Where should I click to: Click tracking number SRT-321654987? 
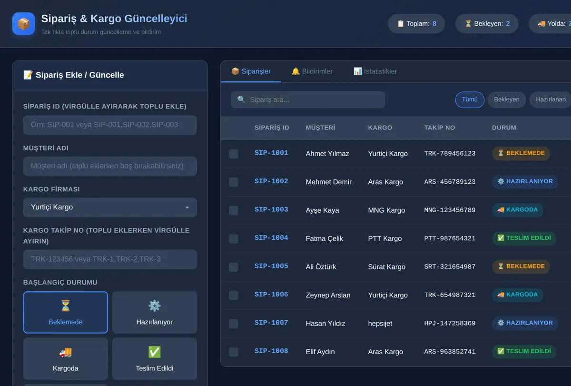click(x=450, y=267)
